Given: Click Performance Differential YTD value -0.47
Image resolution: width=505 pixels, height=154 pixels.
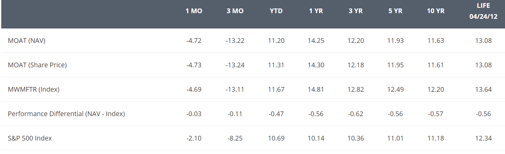Looking at the screenshot, I should [x=276, y=114].
